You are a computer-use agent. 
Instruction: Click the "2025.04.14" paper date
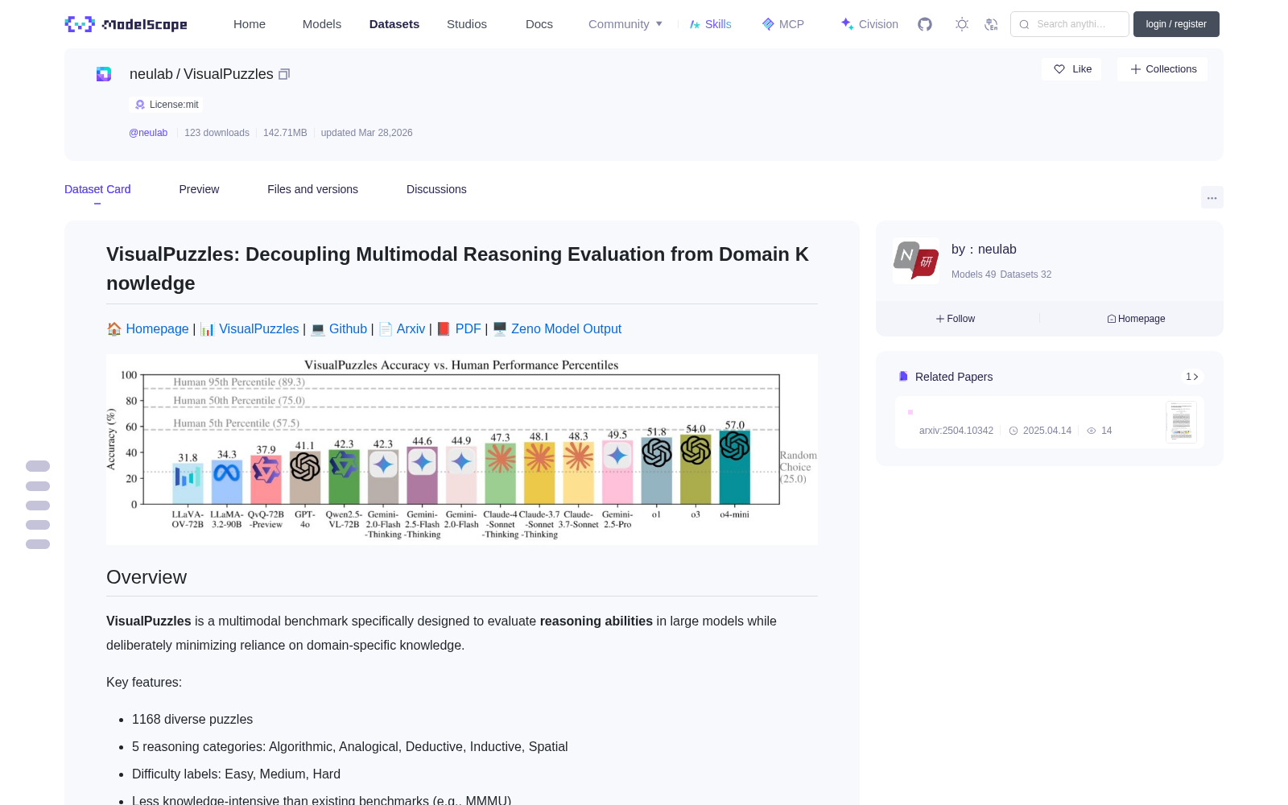(x=1046, y=431)
